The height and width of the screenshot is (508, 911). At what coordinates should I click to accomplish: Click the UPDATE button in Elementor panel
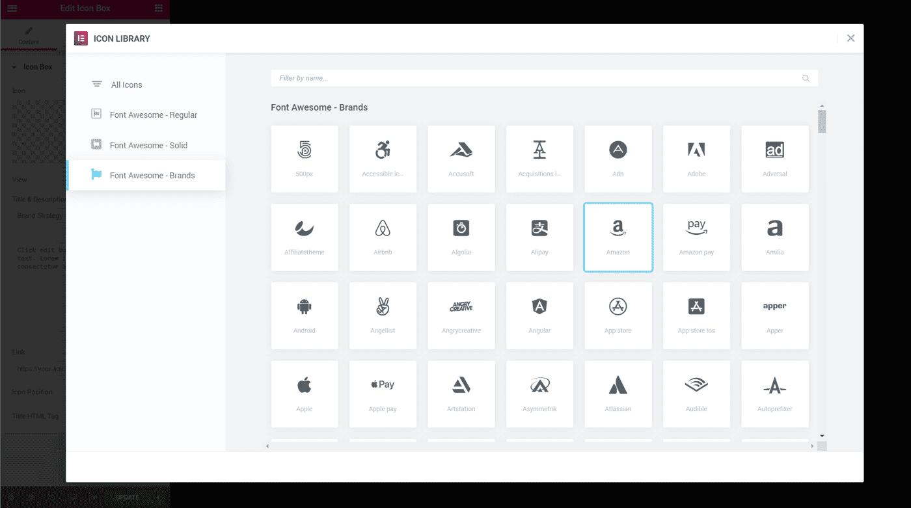(128, 498)
